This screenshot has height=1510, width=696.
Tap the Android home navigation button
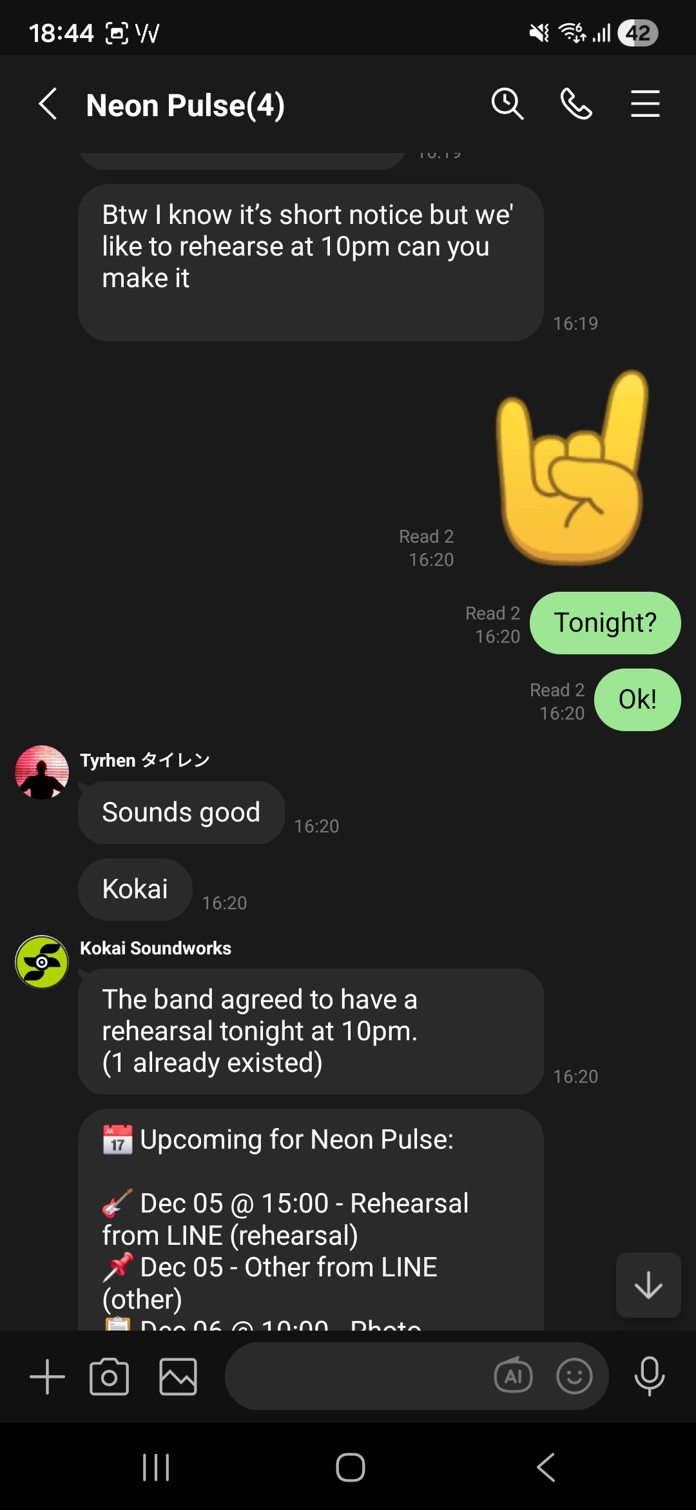click(351, 1467)
